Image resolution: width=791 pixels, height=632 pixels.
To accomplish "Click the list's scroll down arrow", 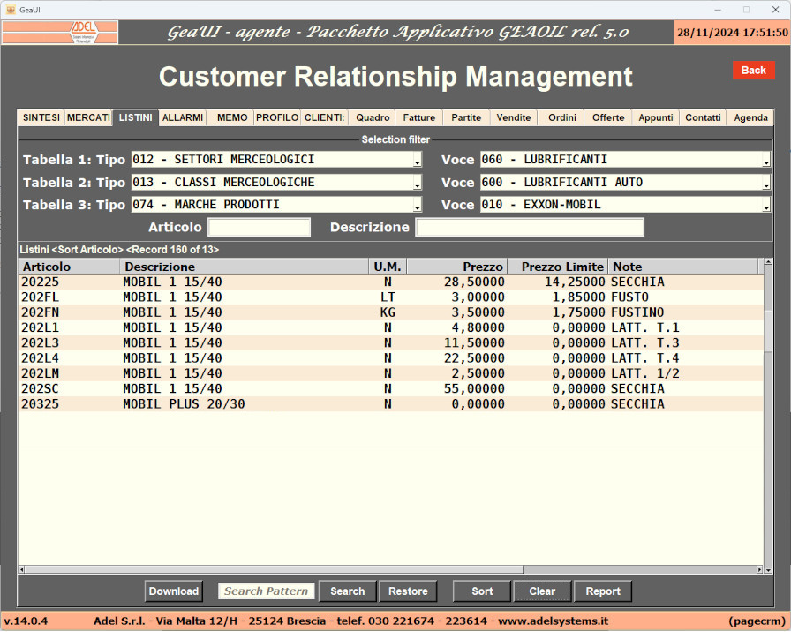I will pos(768,570).
